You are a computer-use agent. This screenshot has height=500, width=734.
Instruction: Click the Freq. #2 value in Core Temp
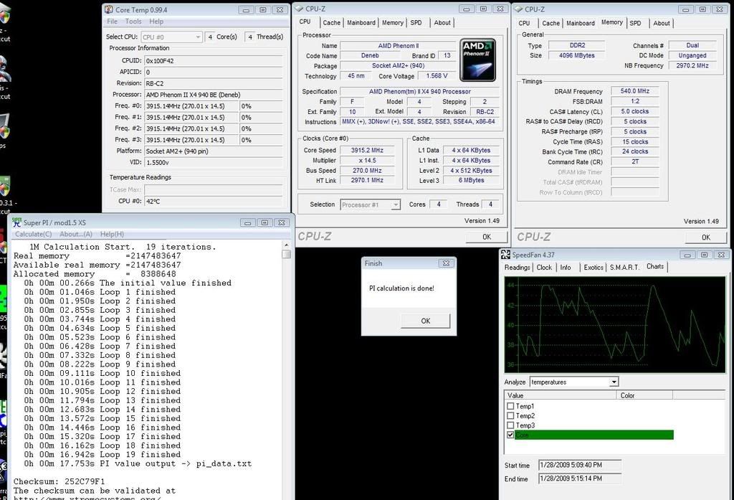click(191, 128)
